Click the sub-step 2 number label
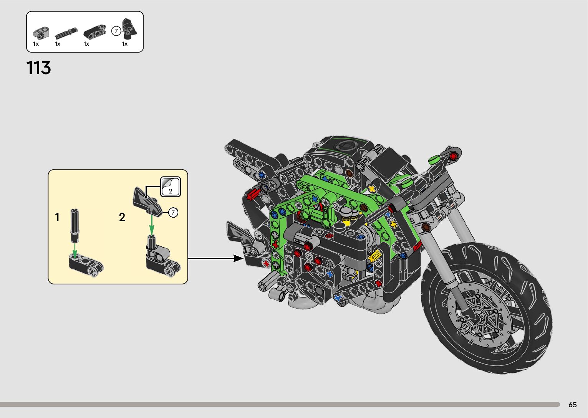Image resolution: width=588 pixels, height=418 pixels. [x=122, y=218]
